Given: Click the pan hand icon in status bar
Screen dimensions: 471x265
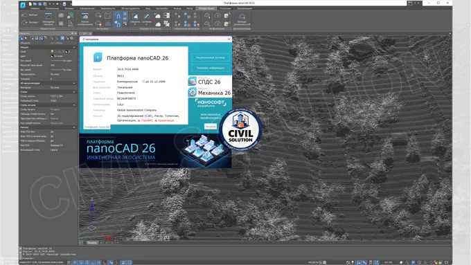Looking at the screenshot, I should point(401,262).
